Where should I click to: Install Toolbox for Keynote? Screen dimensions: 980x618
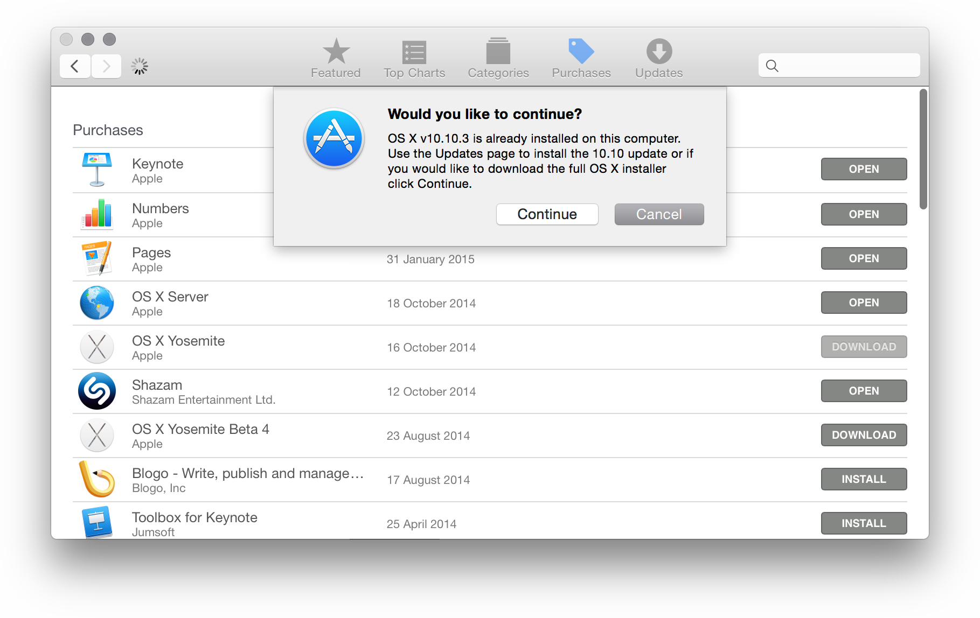tap(864, 523)
